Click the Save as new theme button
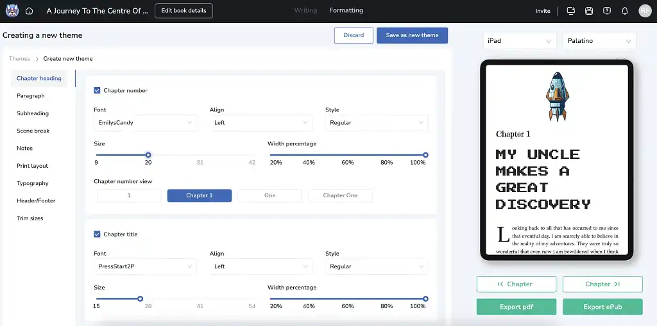 point(412,35)
